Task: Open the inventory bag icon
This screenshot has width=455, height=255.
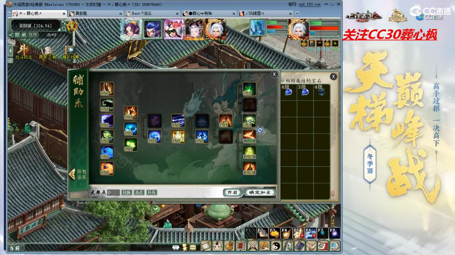Action: (x=229, y=245)
